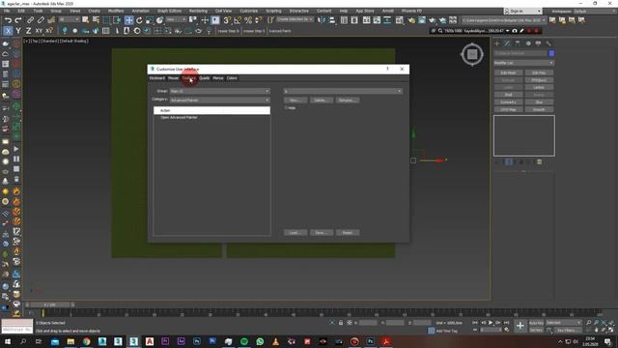Enable the Hide checkbox in Customize dialog
Image resolution: width=618 pixels, height=348 pixels.
[x=286, y=108]
